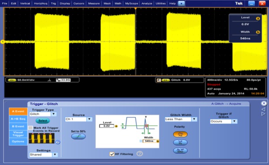Click the Level value 0.0V in readout
Screen dimensions: 269x165
tap(245, 24)
